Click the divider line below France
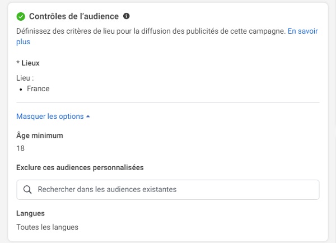This screenshot has width=336, height=243. point(168,102)
